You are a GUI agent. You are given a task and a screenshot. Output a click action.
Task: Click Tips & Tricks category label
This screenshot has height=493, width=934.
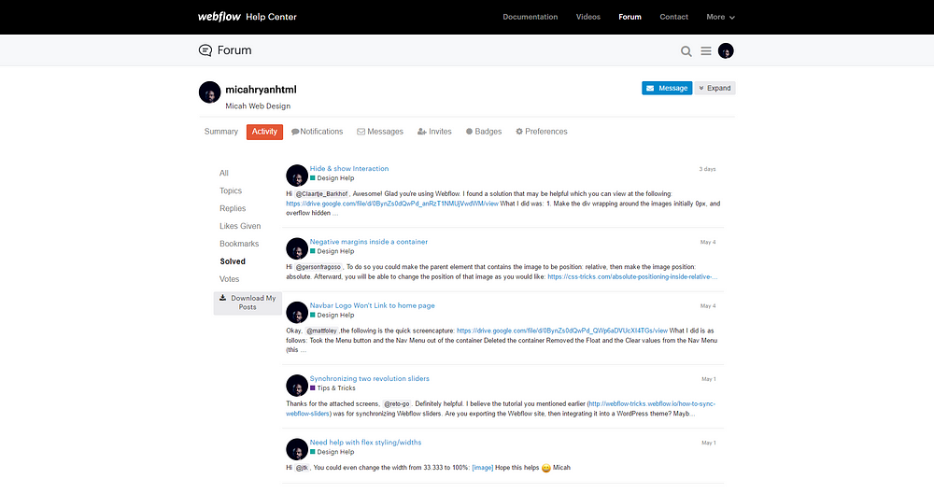(x=333, y=388)
